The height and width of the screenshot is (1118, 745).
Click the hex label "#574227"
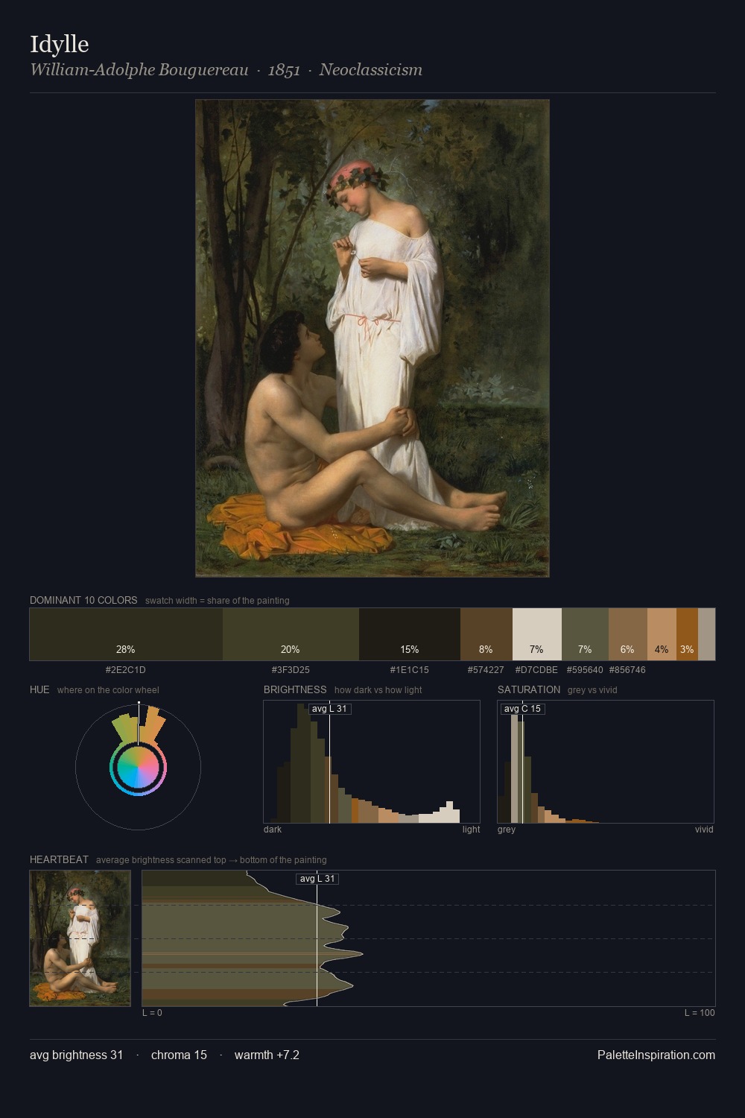click(486, 670)
